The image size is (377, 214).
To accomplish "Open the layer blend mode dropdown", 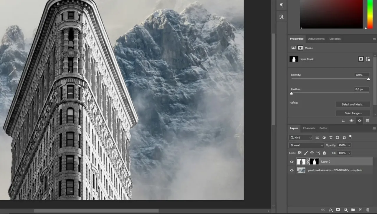I will point(306,145).
